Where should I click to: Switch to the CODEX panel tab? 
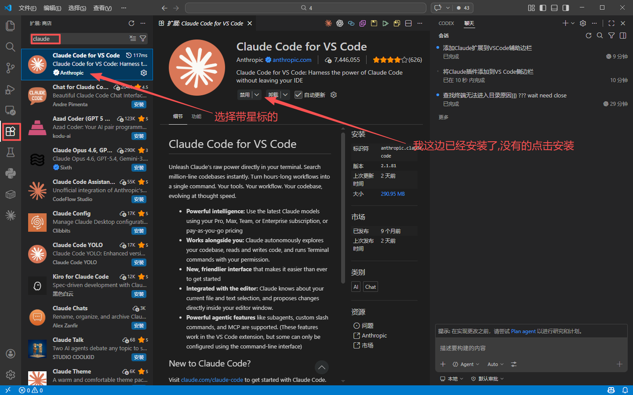click(x=446, y=23)
